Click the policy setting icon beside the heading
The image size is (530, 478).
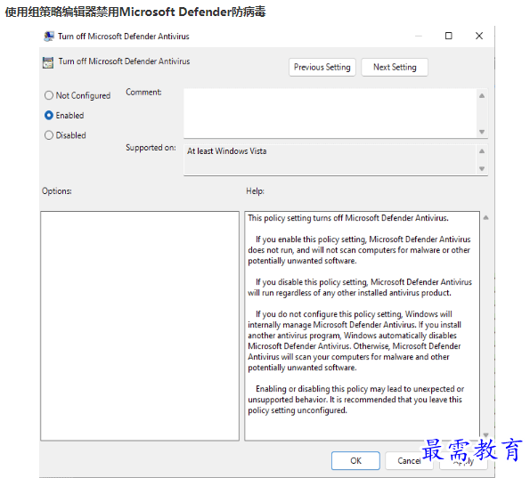tap(48, 62)
